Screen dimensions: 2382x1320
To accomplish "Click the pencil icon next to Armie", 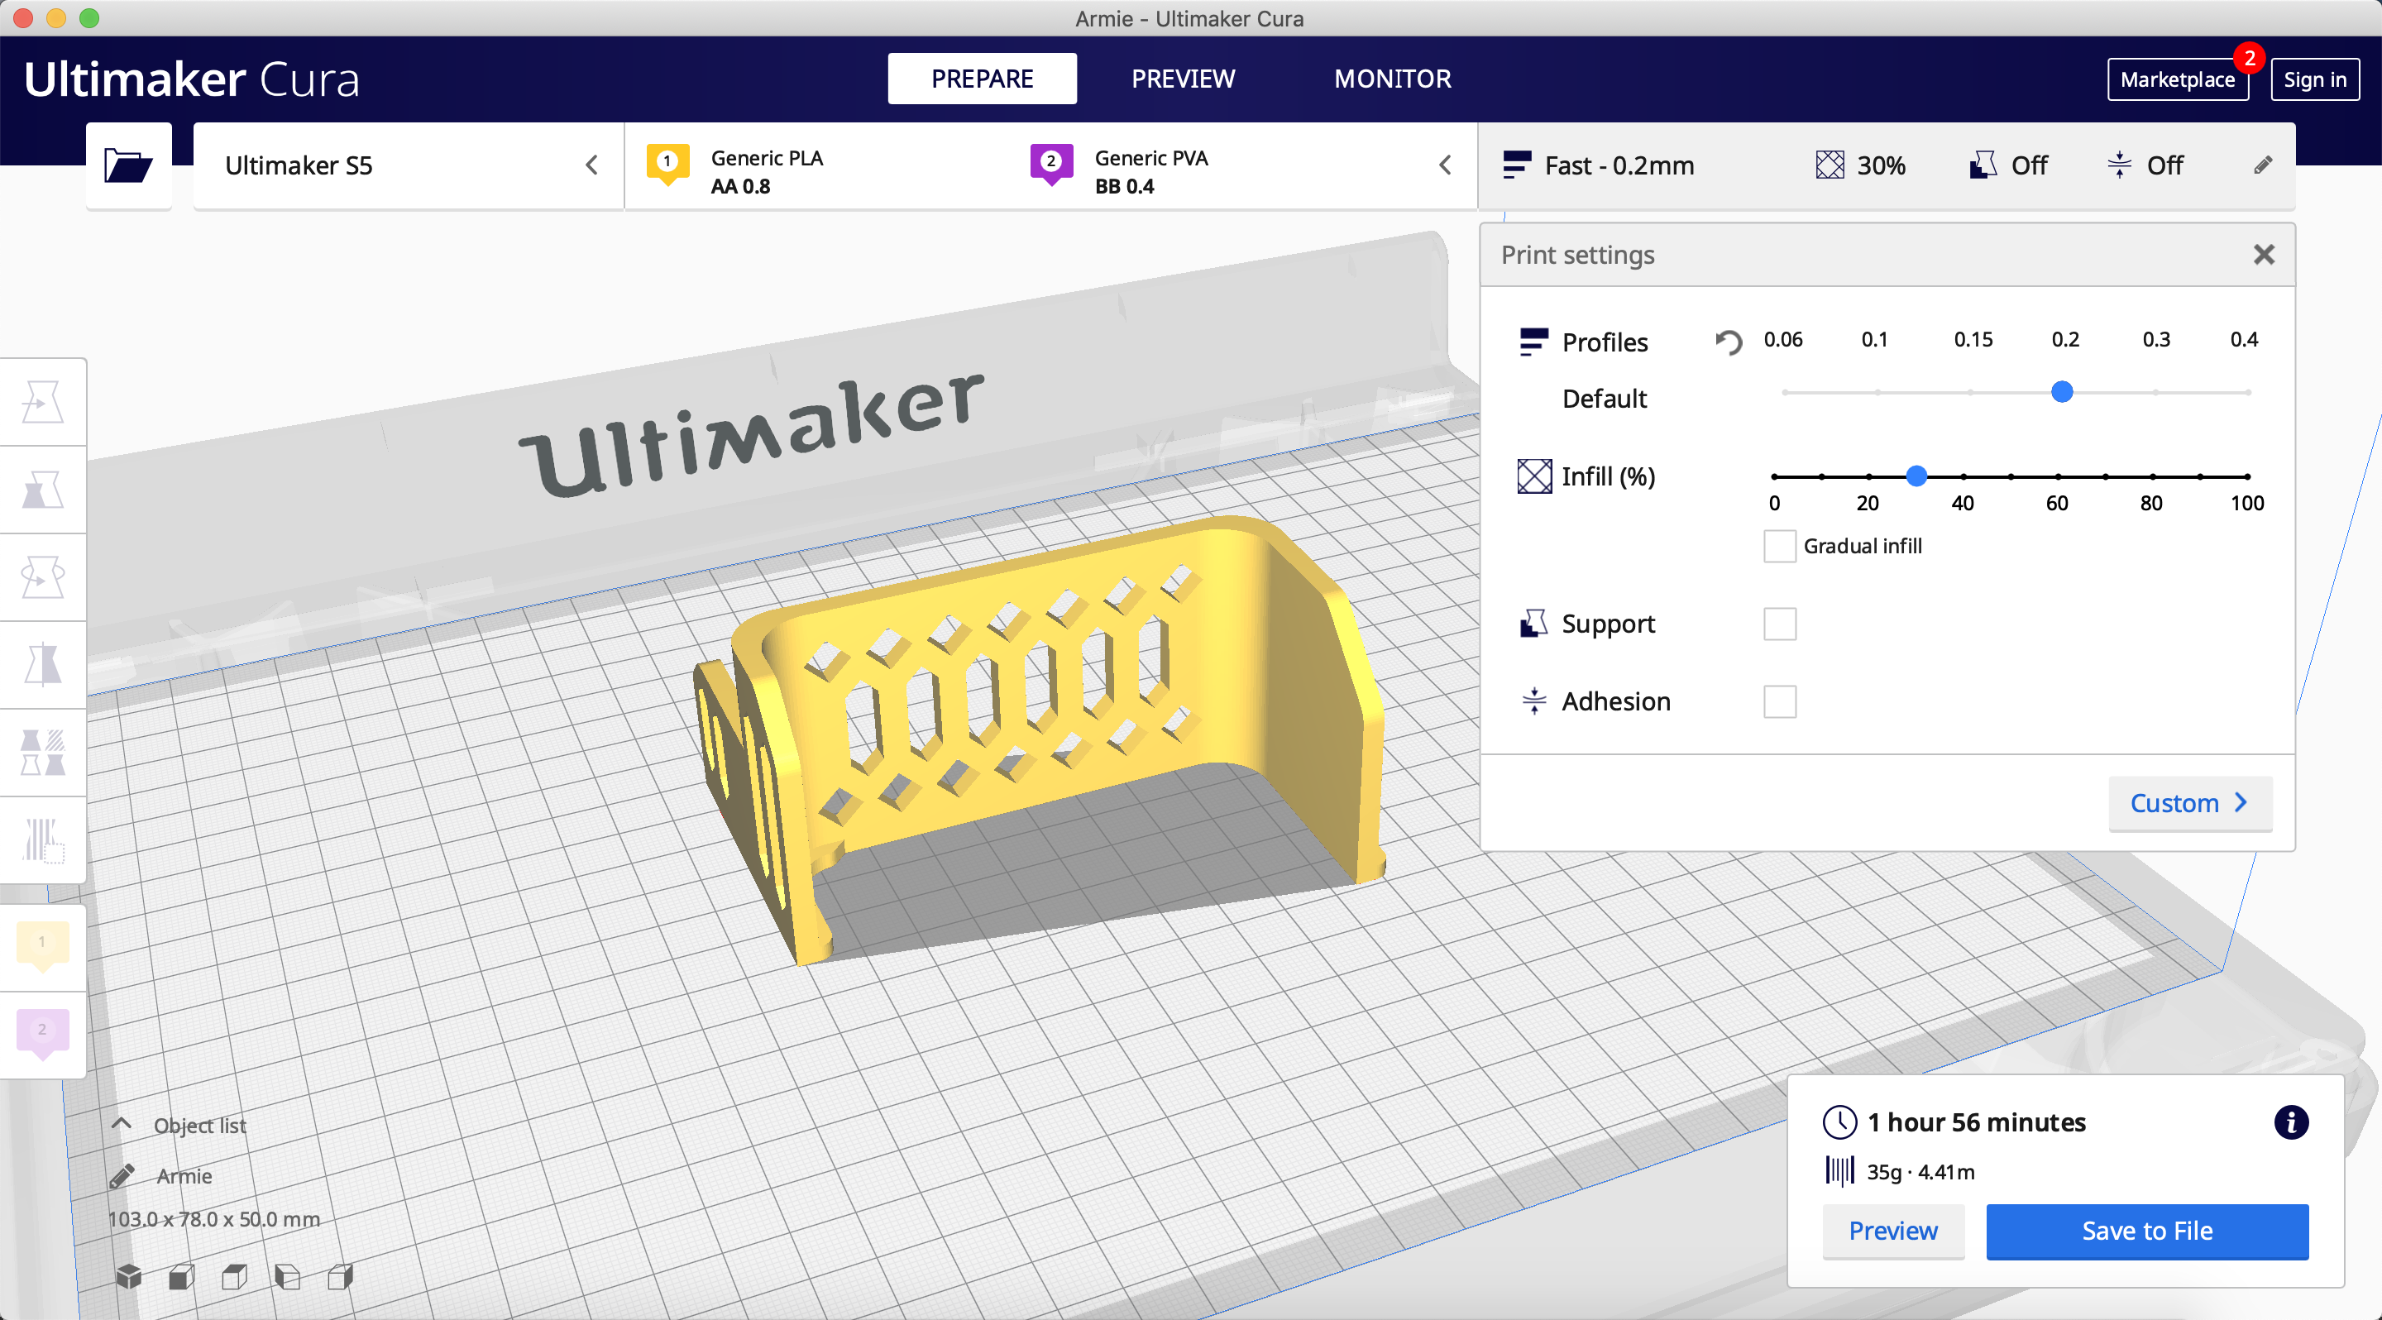I will point(122,1176).
